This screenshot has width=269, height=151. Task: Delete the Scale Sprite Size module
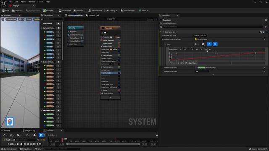point(264,32)
